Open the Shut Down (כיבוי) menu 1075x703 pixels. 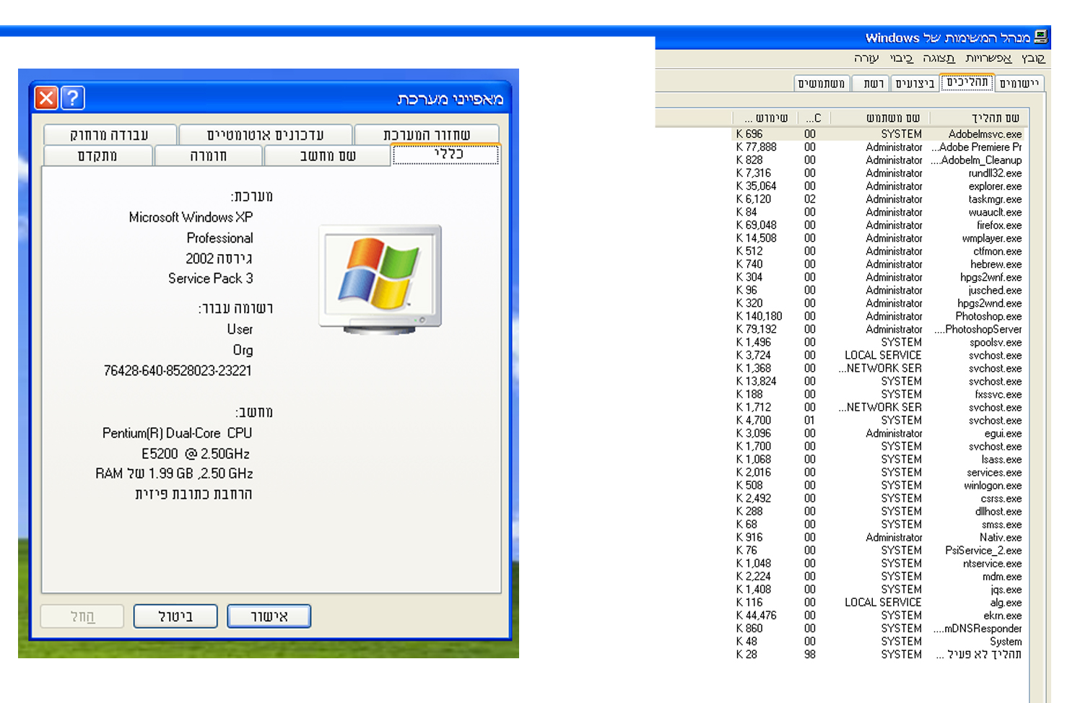pos(901,58)
